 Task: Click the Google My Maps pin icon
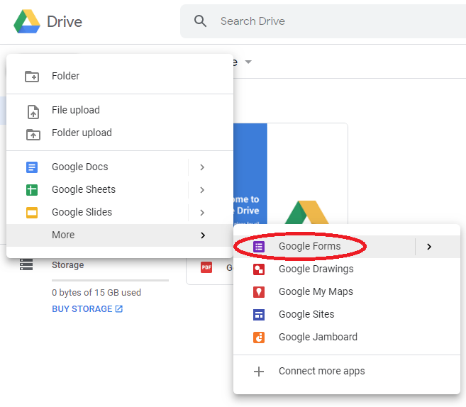tap(259, 292)
